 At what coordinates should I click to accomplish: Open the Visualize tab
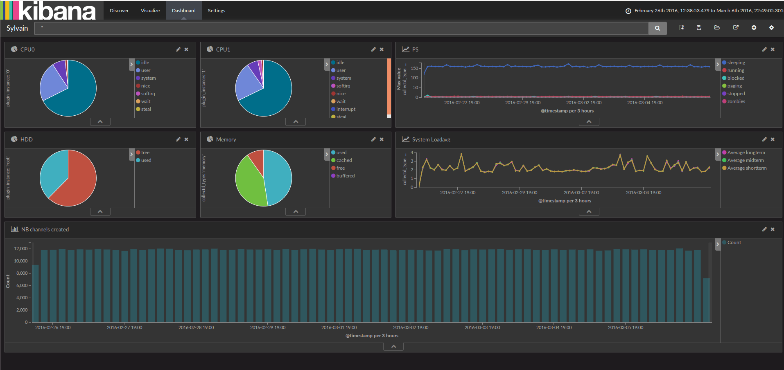[150, 11]
